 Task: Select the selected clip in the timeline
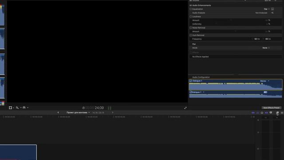pyautogui.click(x=18, y=152)
